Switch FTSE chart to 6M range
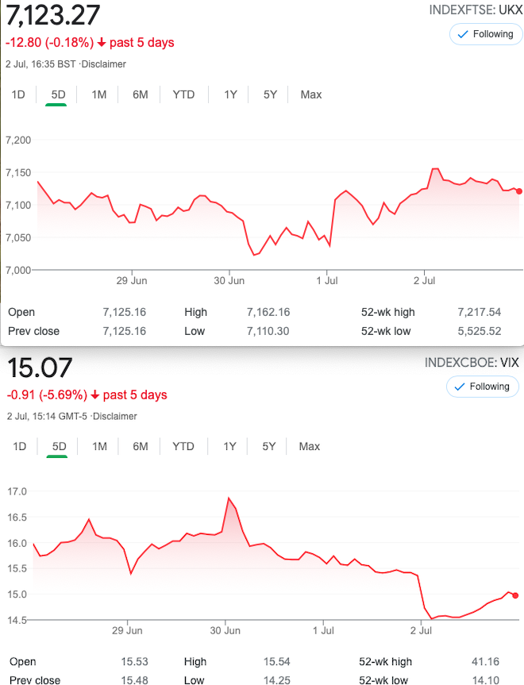The width and height of the screenshot is (524, 685). [141, 94]
